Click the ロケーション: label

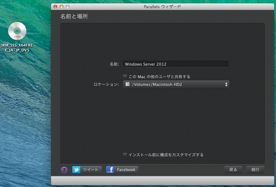(106, 84)
